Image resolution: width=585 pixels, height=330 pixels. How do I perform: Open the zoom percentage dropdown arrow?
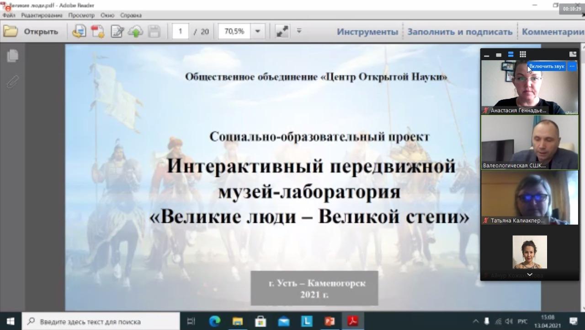click(257, 31)
